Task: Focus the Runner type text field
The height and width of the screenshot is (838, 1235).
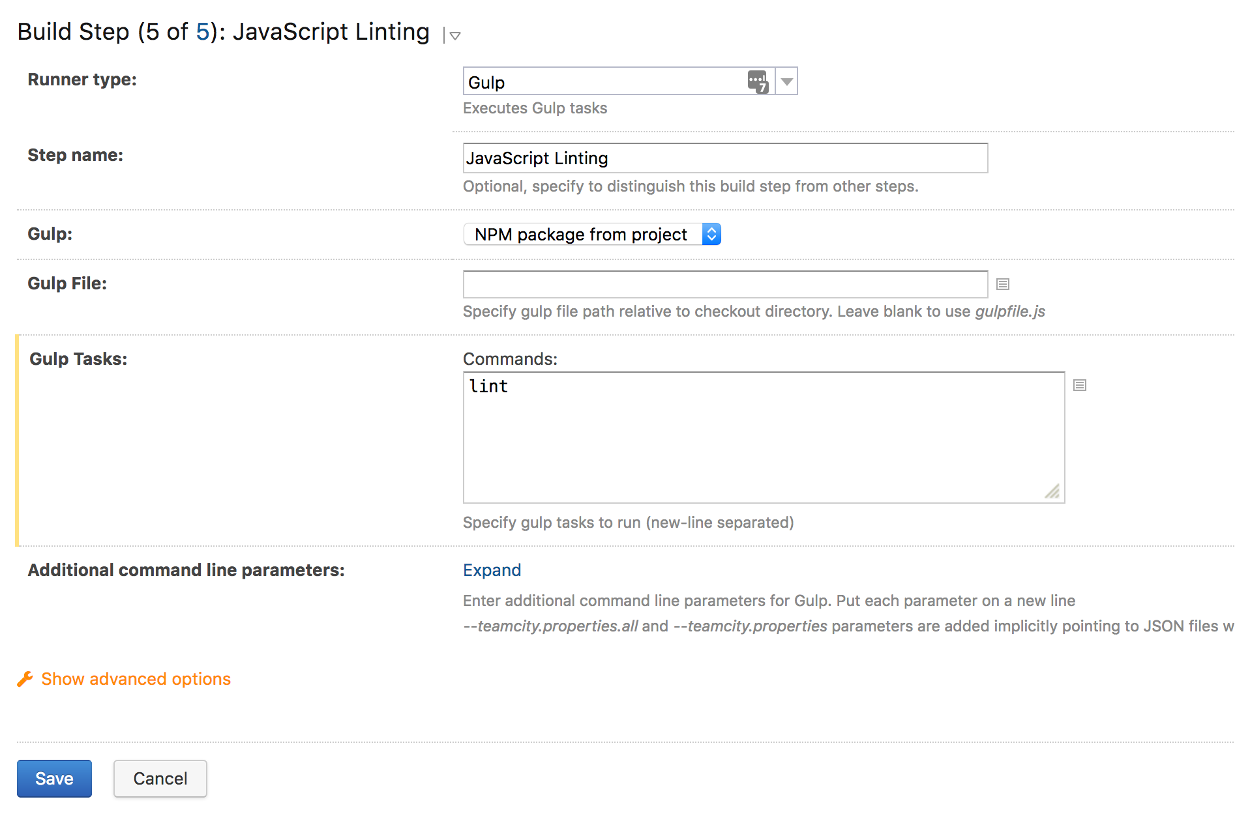Action: 603,82
